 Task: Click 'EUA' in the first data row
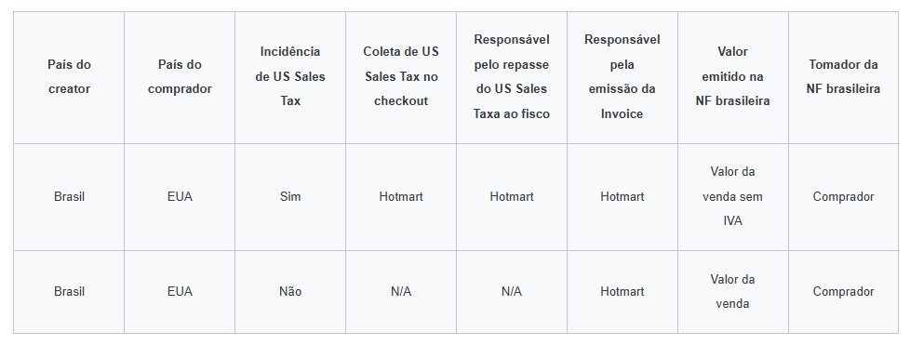[x=180, y=197]
